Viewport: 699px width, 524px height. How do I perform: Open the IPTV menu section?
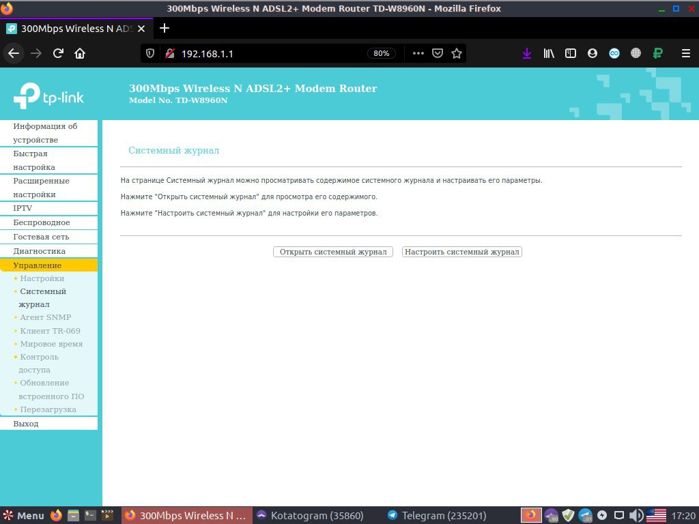click(x=48, y=208)
